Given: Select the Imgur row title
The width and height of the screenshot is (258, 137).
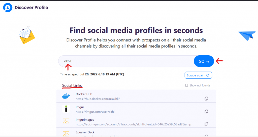Looking at the screenshot, I should 80,107.
